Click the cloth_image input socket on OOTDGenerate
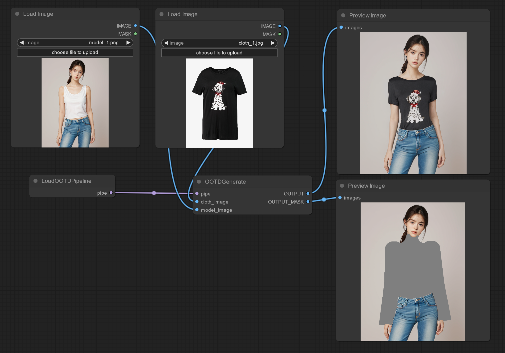The image size is (505, 353). tap(197, 202)
